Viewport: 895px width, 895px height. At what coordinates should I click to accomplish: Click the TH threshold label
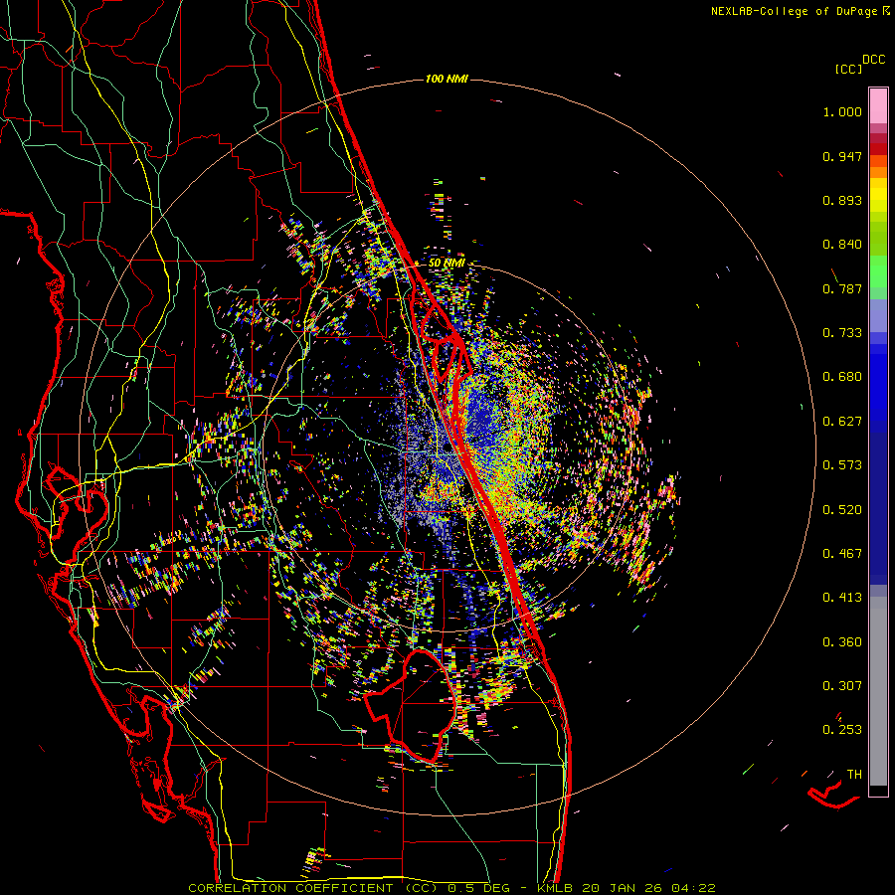(854, 775)
